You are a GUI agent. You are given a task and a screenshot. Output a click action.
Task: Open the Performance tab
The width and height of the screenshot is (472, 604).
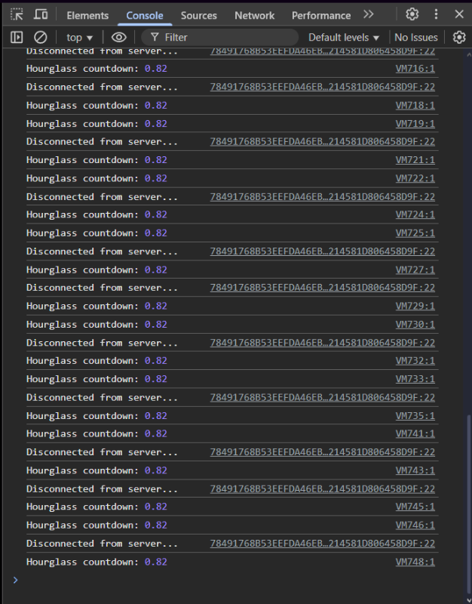(x=320, y=15)
